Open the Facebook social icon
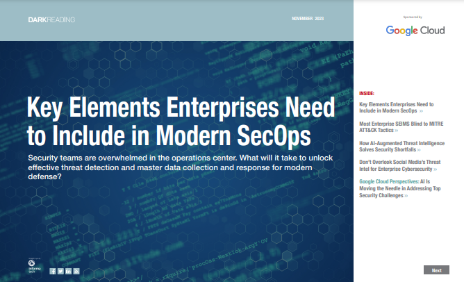The image size is (464, 282). point(53,271)
